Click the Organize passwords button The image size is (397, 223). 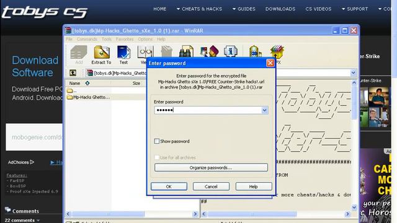click(x=211, y=167)
